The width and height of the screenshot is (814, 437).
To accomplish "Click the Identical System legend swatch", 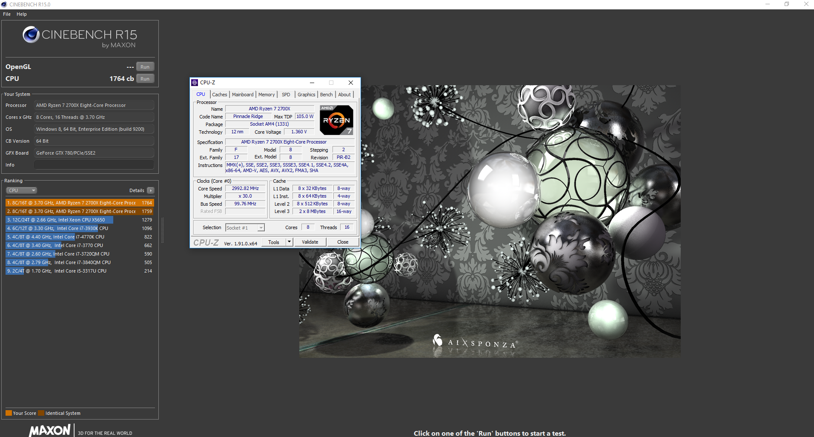I will 41,413.
